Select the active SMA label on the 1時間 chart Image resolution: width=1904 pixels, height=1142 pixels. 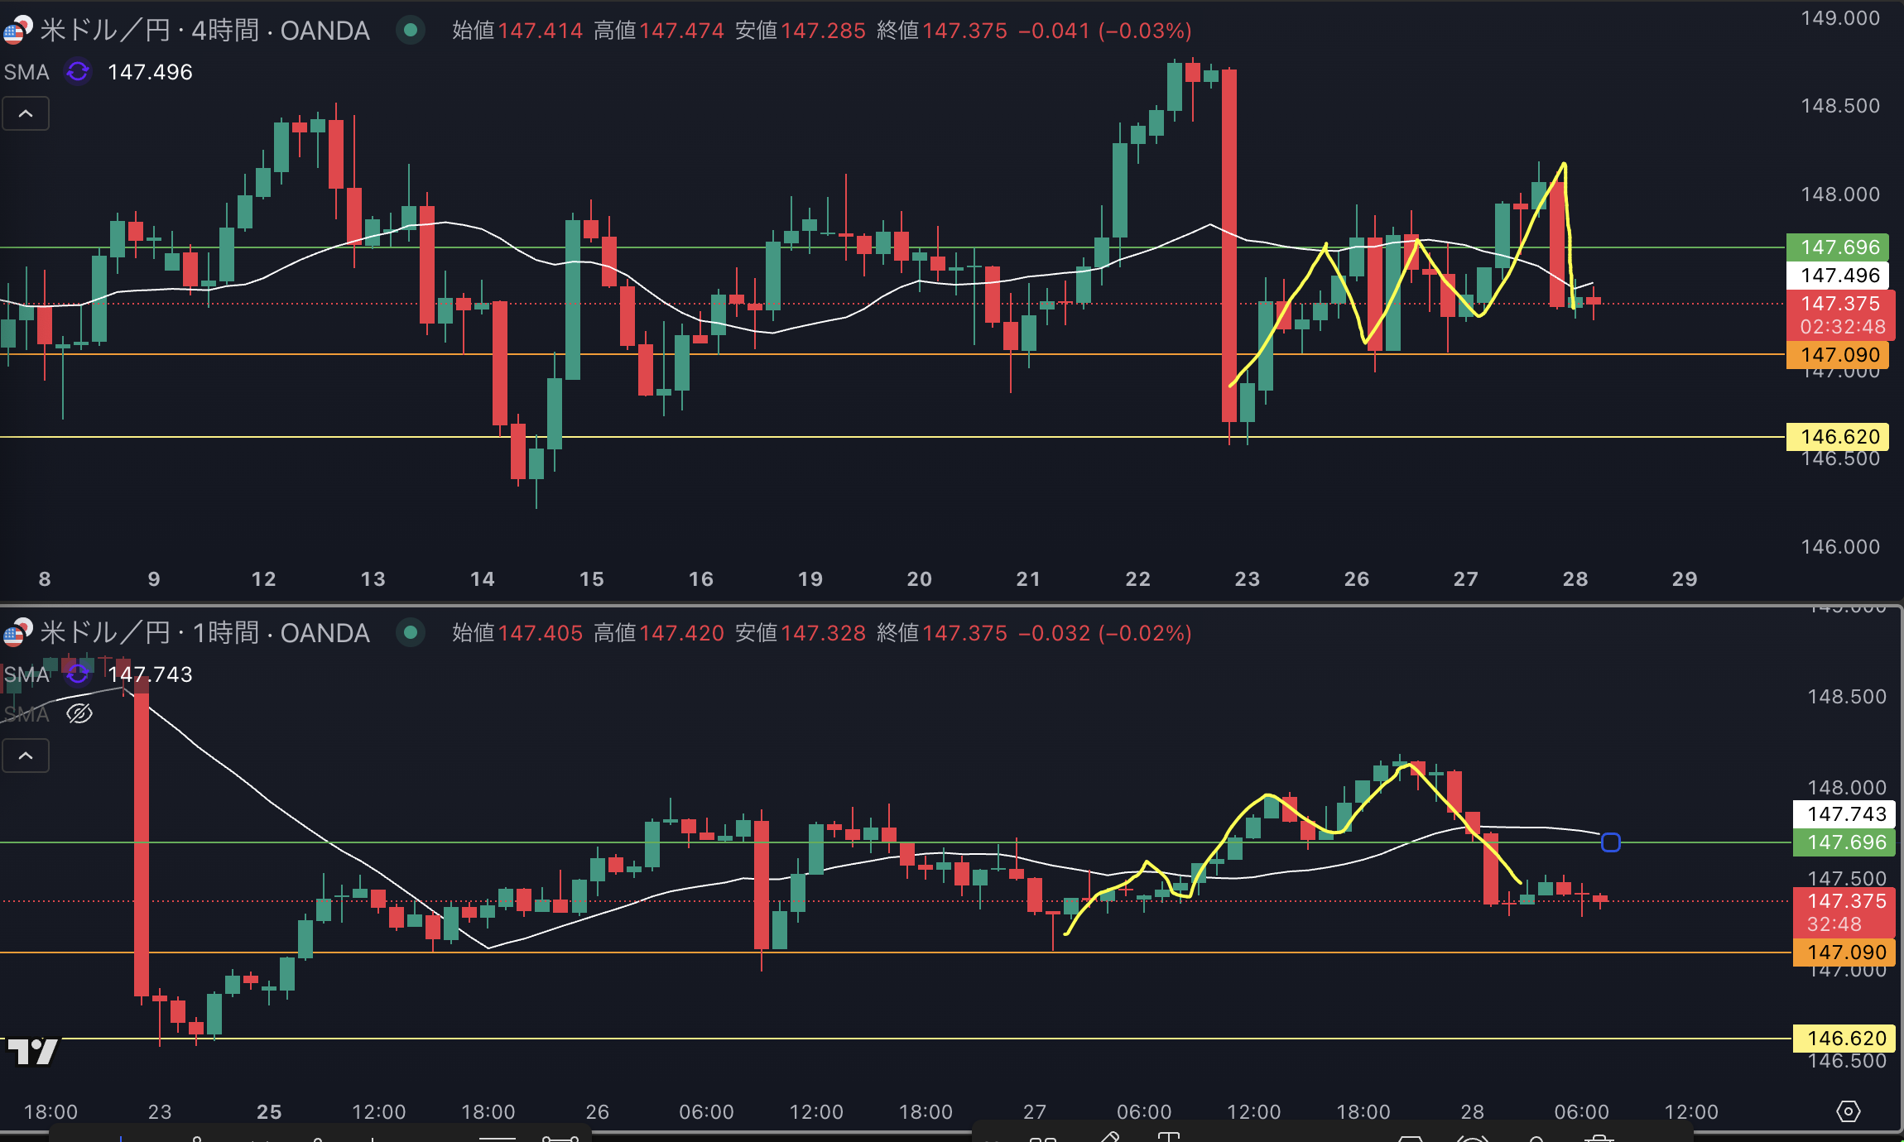tap(26, 674)
